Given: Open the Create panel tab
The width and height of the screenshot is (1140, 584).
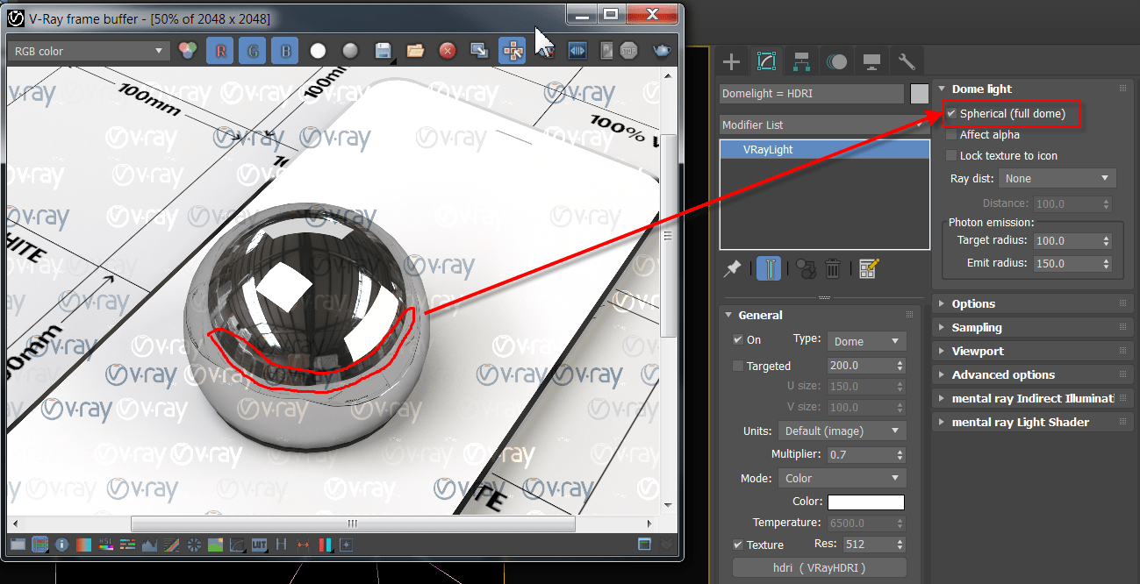Looking at the screenshot, I should point(731,61).
